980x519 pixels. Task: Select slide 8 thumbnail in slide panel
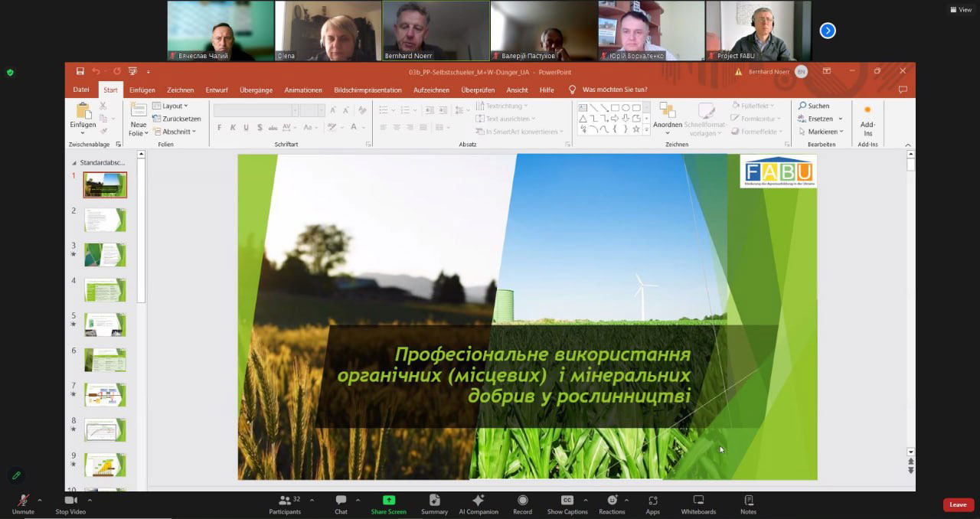(106, 429)
